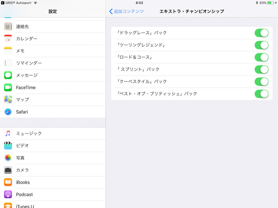This screenshot has height=208, width=278.
Task: Open 連絡先 settings row
Action: [x=53, y=26]
